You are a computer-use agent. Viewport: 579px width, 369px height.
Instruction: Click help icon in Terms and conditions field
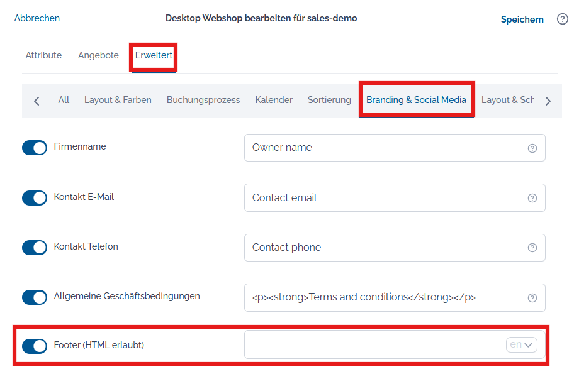coord(532,298)
